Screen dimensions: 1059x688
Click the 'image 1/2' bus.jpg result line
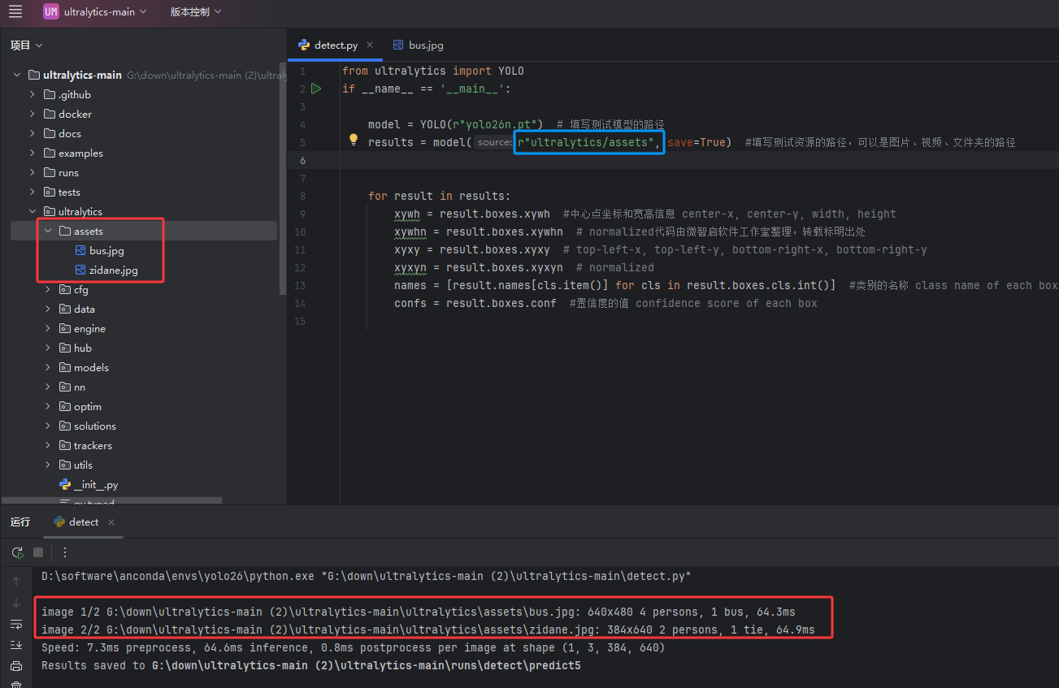pyautogui.click(x=419, y=612)
